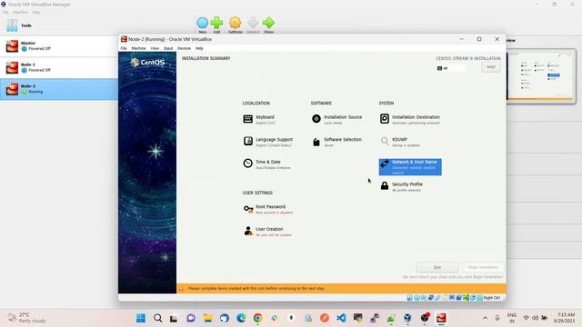
Task: Open File menu in VirtualBox Manager
Action: [x=5, y=12]
